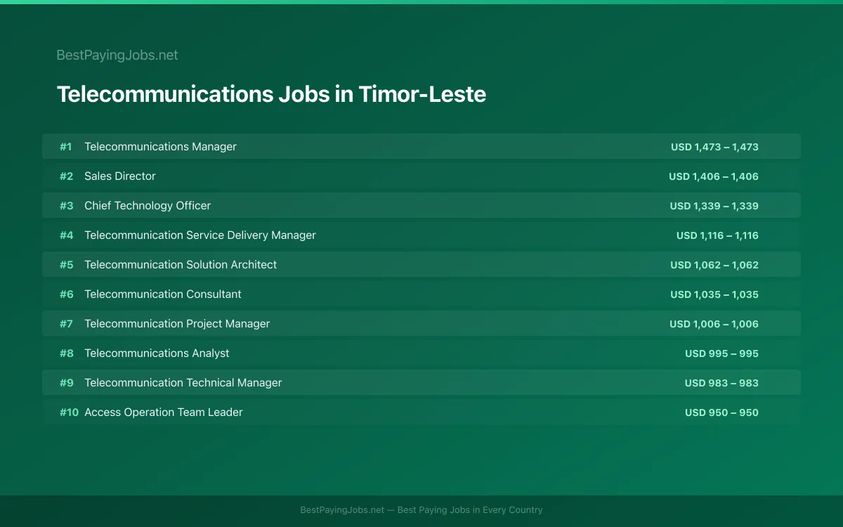The height and width of the screenshot is (527, 843).
Task: Select the Telecommunications Analyst job title
Action: point(157,353)
